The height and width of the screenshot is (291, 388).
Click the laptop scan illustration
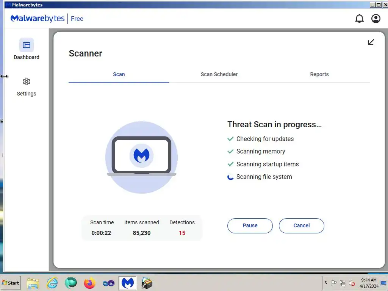pyautogui.click(x=142, y=157)
